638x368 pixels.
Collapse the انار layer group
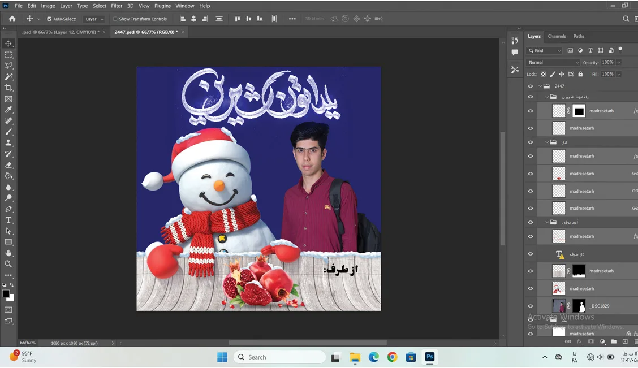click(x=548, y=142)
